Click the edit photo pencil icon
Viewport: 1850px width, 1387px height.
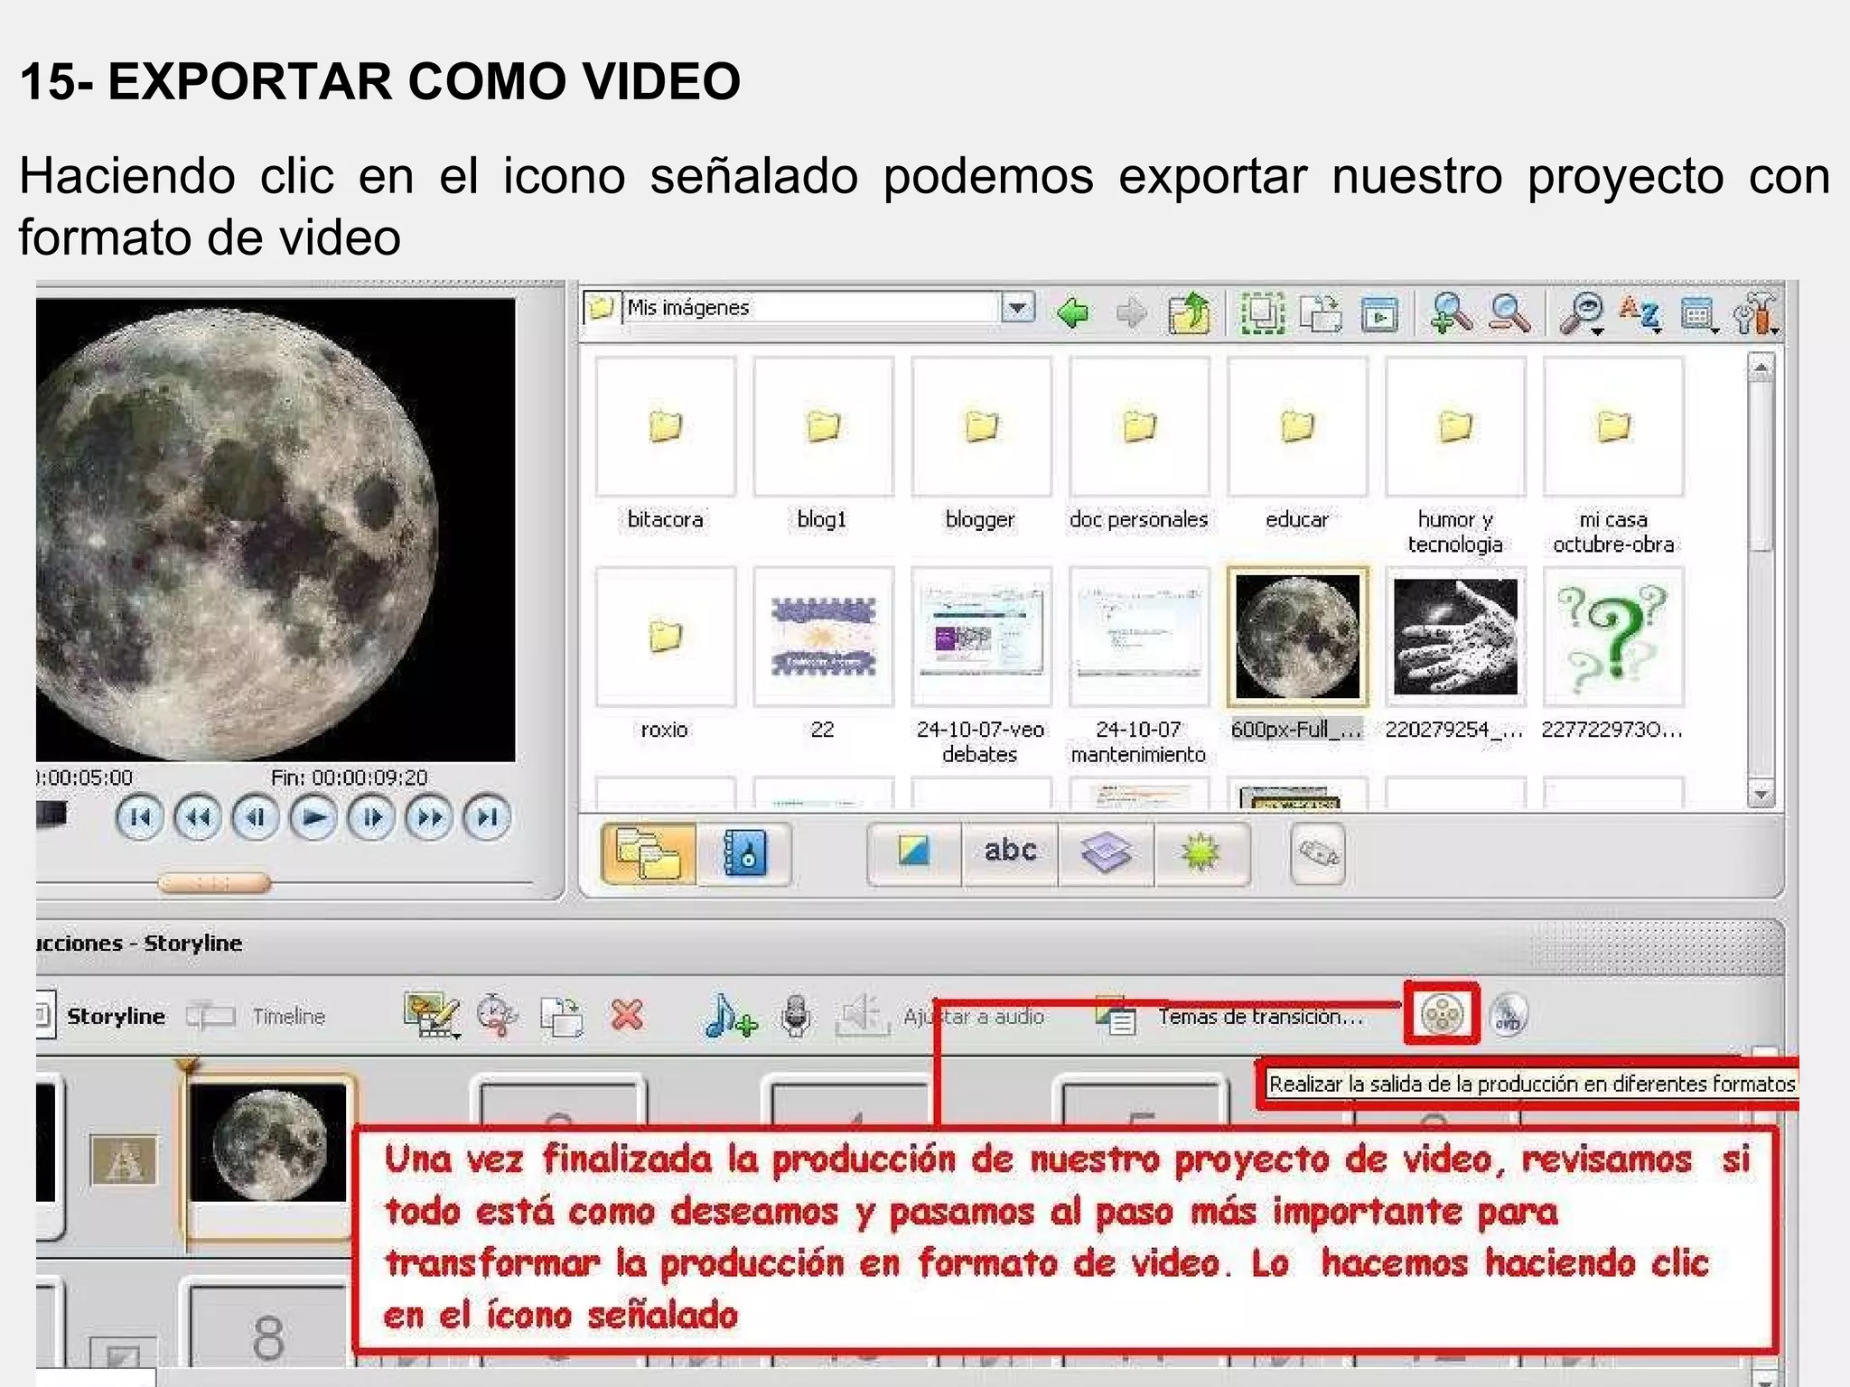(x=432, y=1017)
